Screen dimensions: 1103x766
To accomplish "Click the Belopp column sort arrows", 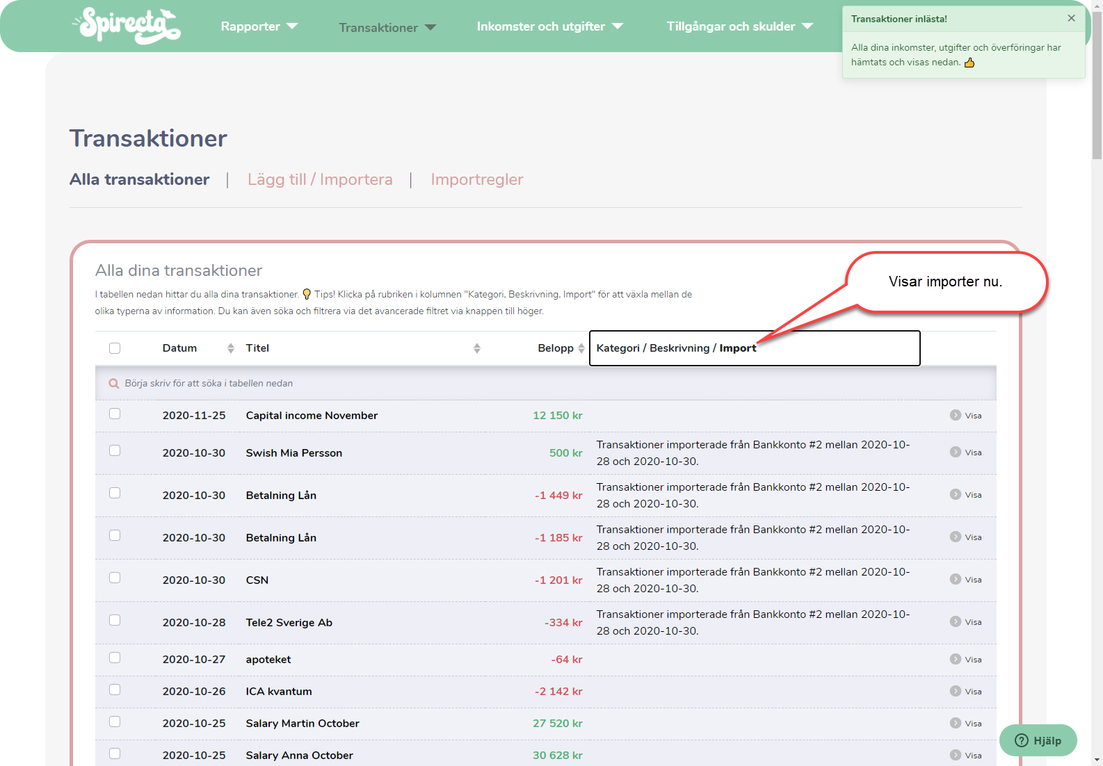I will (x=581, y=348).
